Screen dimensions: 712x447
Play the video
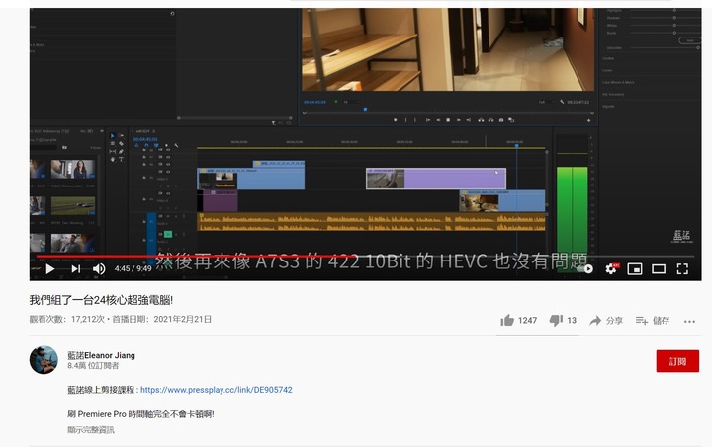tap(50, 269)
